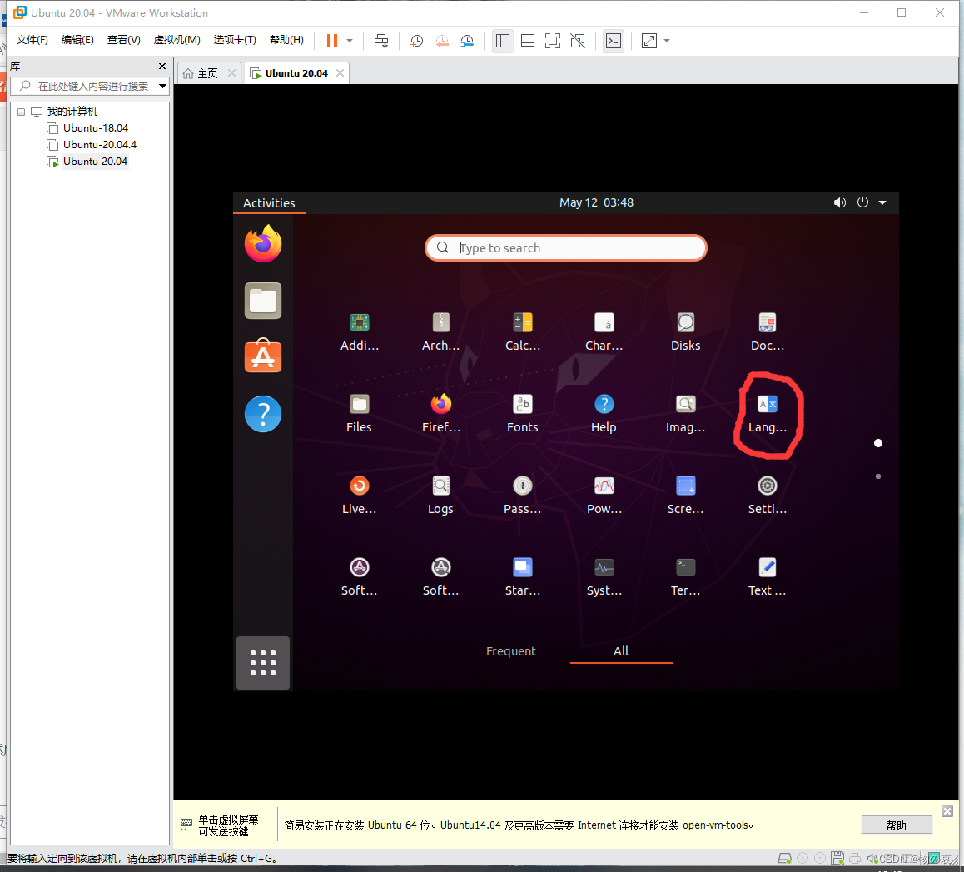Open the Files app in grid

point(359,405)
